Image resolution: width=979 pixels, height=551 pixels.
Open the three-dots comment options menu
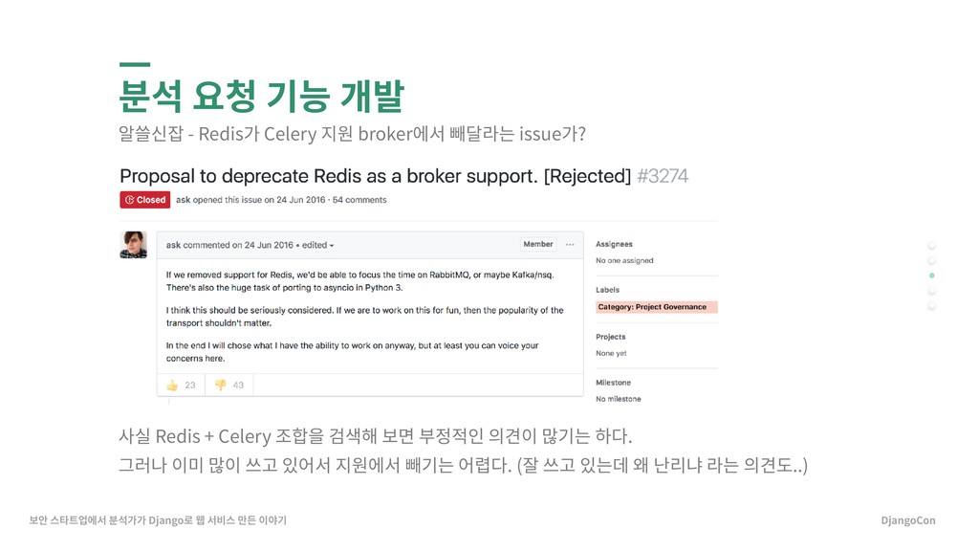570,244
